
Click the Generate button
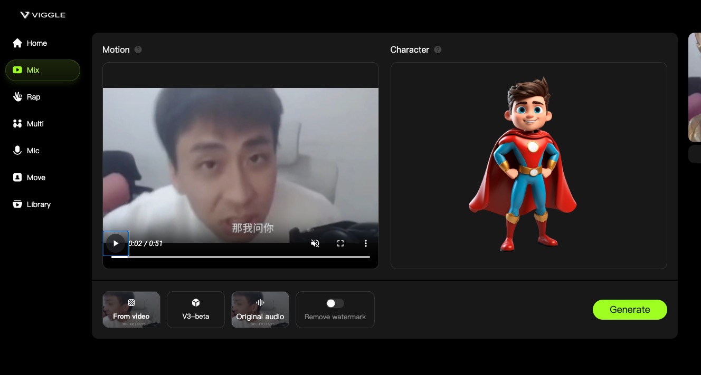point(630,310)
